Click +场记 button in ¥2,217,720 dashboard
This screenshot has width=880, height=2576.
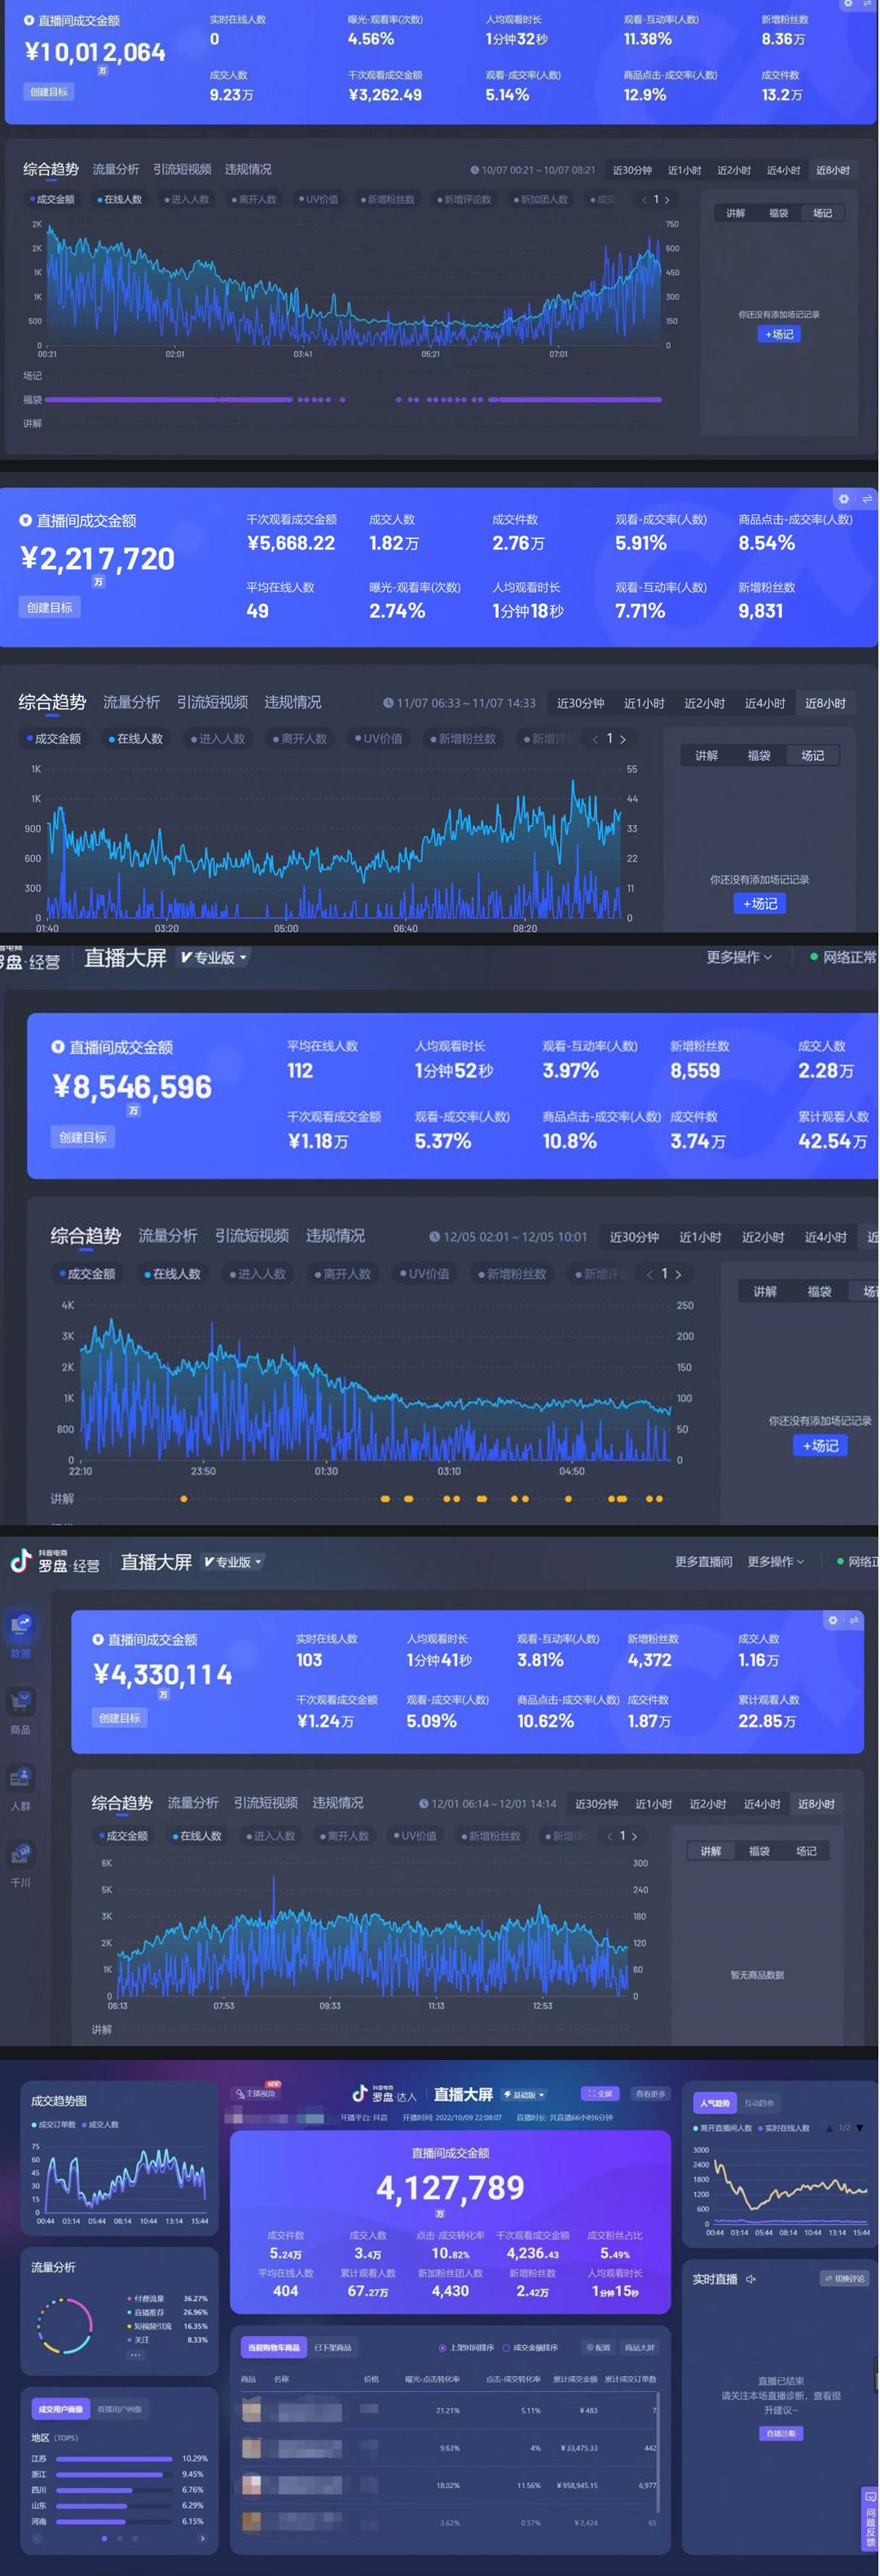coord(760,904)
